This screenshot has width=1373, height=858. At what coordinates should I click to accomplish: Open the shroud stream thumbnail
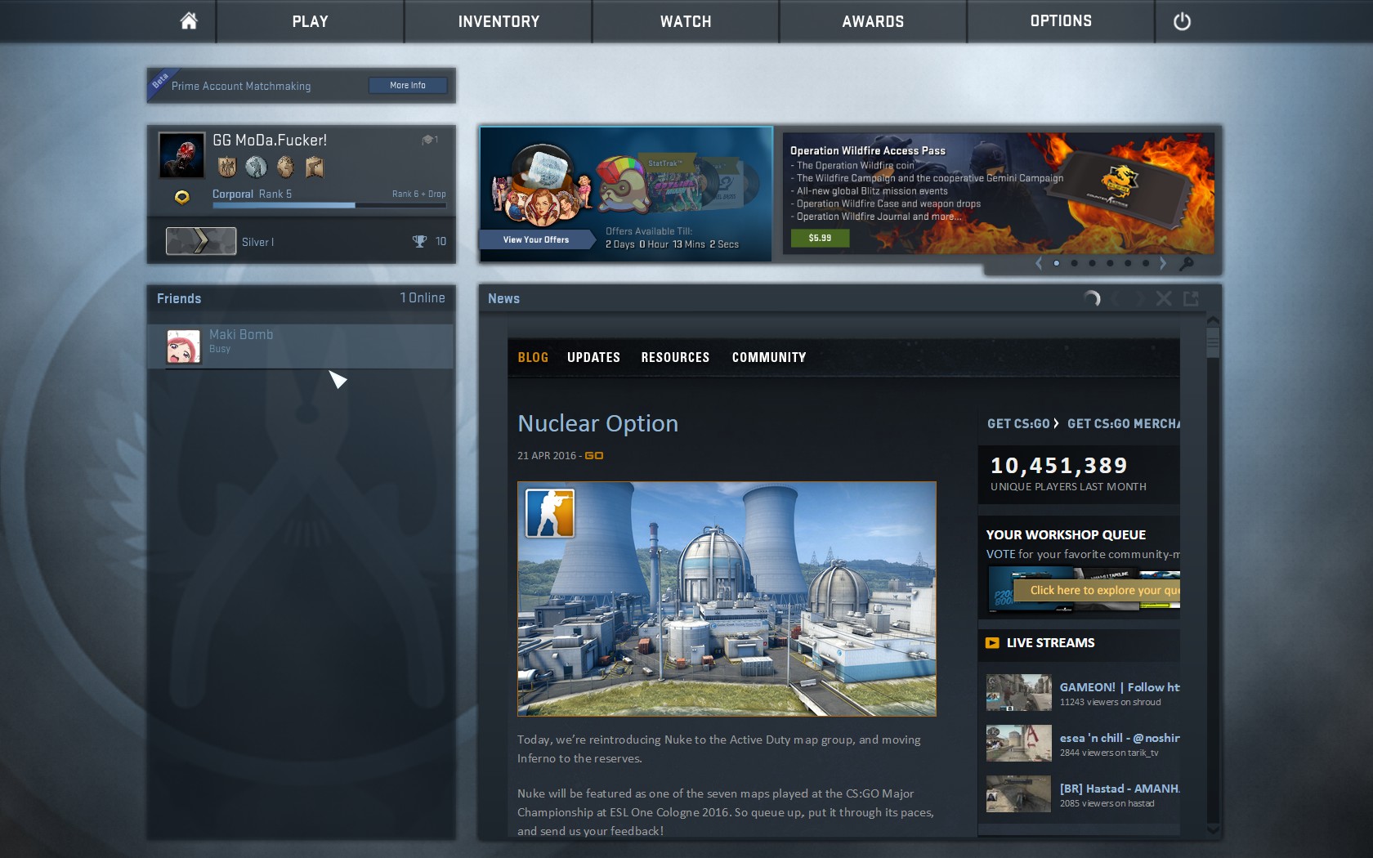tap(1018, 692)
